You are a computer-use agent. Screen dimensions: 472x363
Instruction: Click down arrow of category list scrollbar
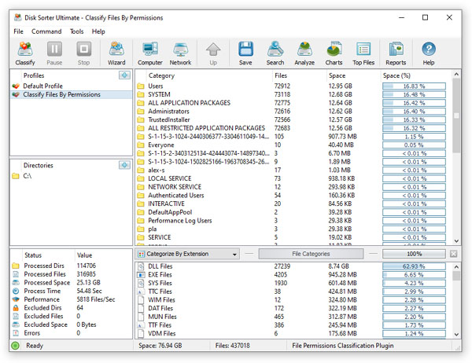(456, 241)
